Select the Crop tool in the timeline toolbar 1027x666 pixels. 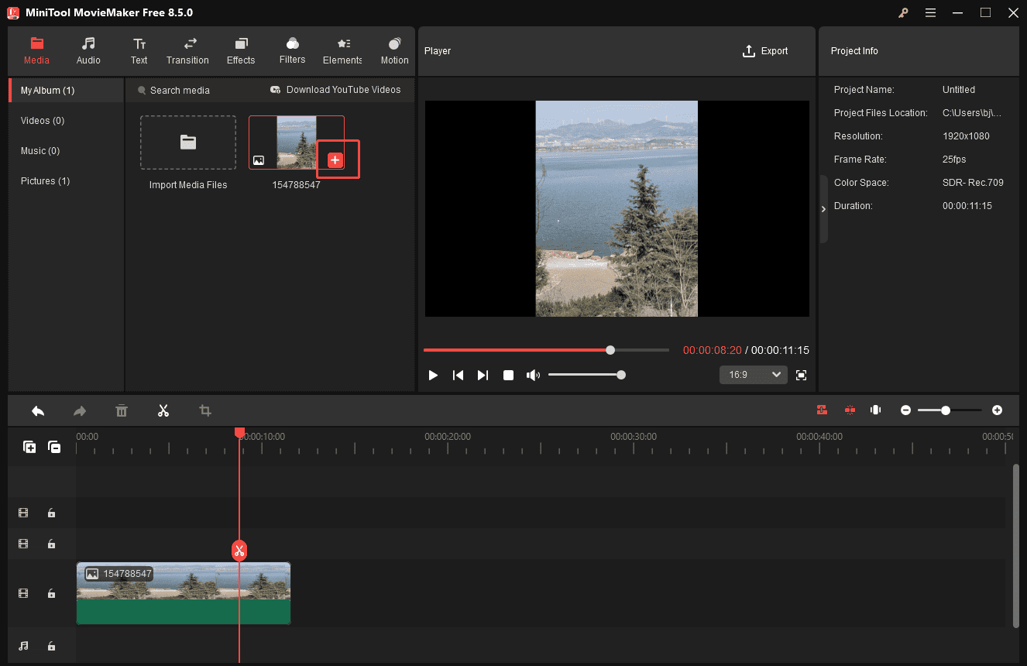[204, 410]
